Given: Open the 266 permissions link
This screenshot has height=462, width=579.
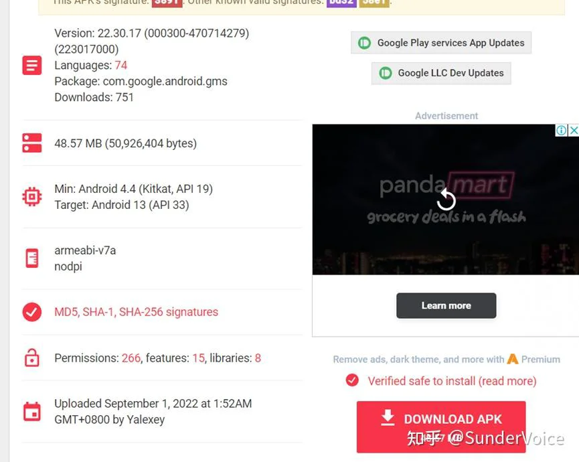Looking at the screenshot, I should click(131, 358).
